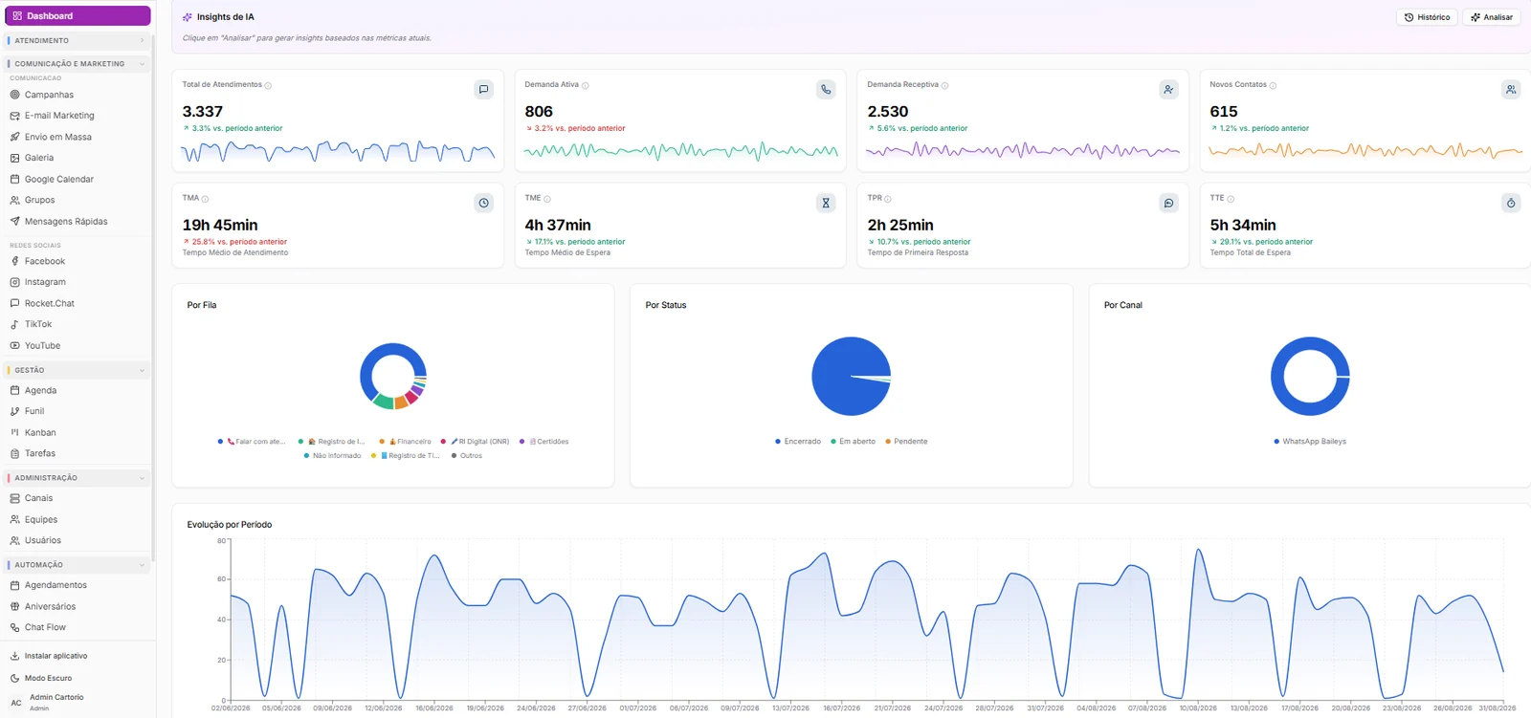Toggle the Financeiro legend in Por Fila
Image resolution: width=1531 pixels, height=718 pixels.
tap(405, 442)
